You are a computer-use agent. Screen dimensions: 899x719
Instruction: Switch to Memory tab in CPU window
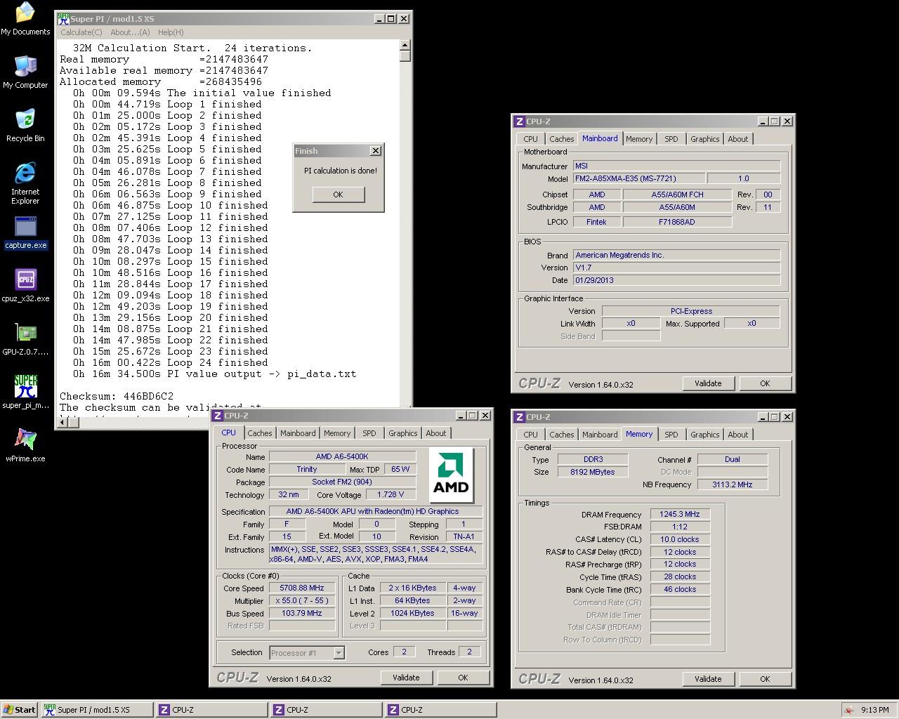coord(337,433)
